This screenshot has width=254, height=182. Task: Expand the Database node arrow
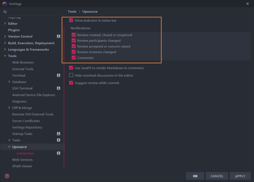click(x=9, y=82)
